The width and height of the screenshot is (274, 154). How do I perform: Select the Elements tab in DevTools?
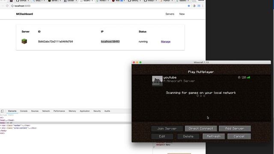coord(12,111)
